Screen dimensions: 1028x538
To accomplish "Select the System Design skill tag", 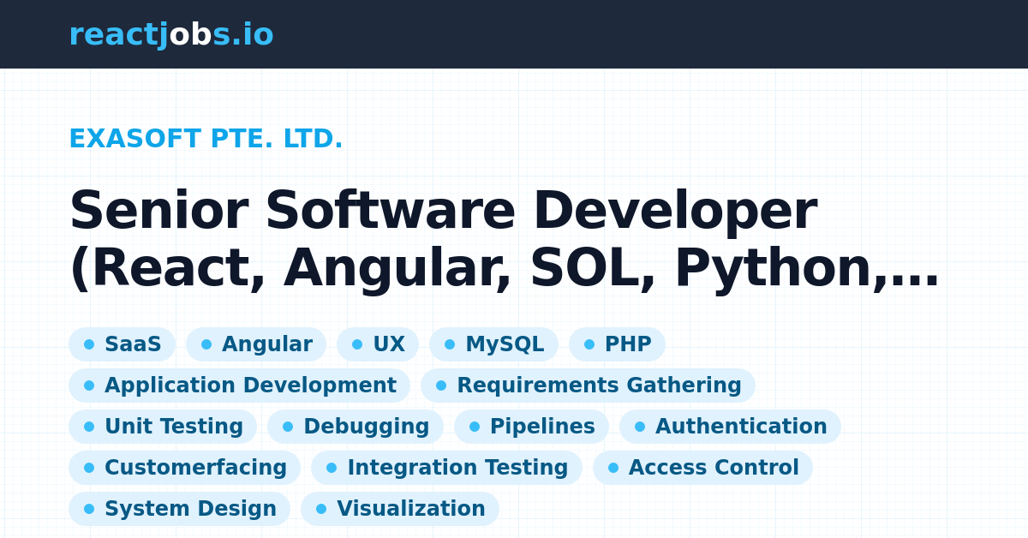I will pyautogui.click(x=179, y=509).
